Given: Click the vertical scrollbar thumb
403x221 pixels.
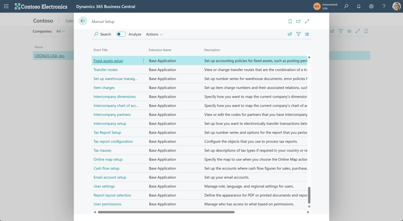Looking at the screenshot, I should pos(309,195).
